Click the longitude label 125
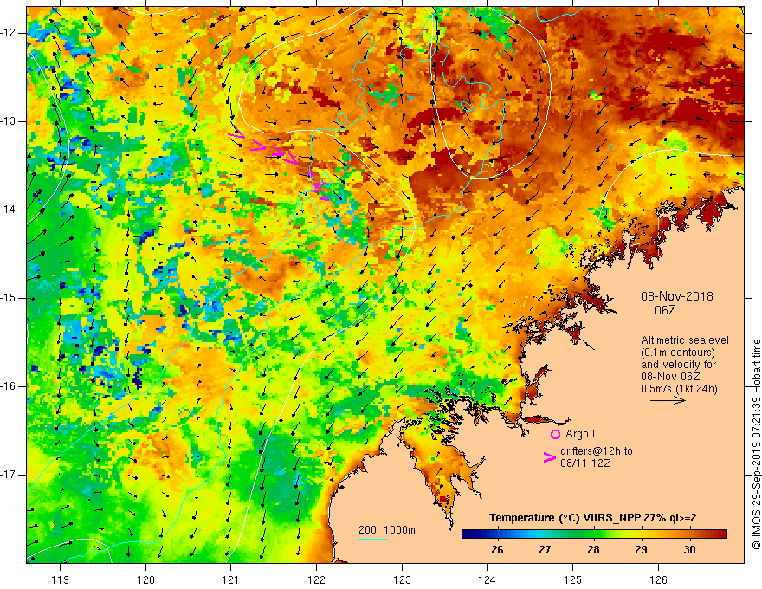The height and width of the screenshot is (589, 762). 573,579
